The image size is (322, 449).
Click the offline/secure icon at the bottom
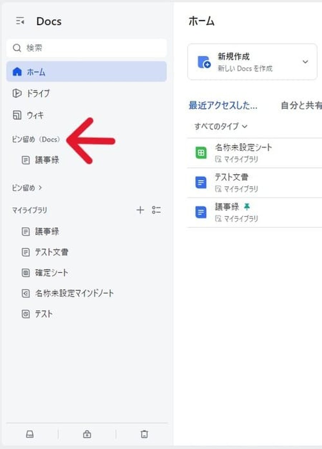click(x=87, y=434)
